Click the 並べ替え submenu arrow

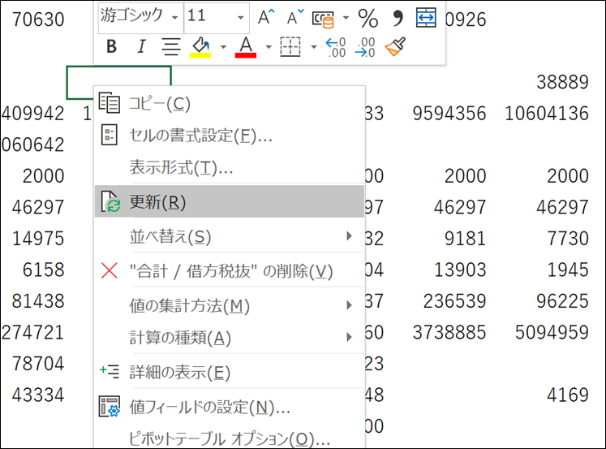(349, 236)
